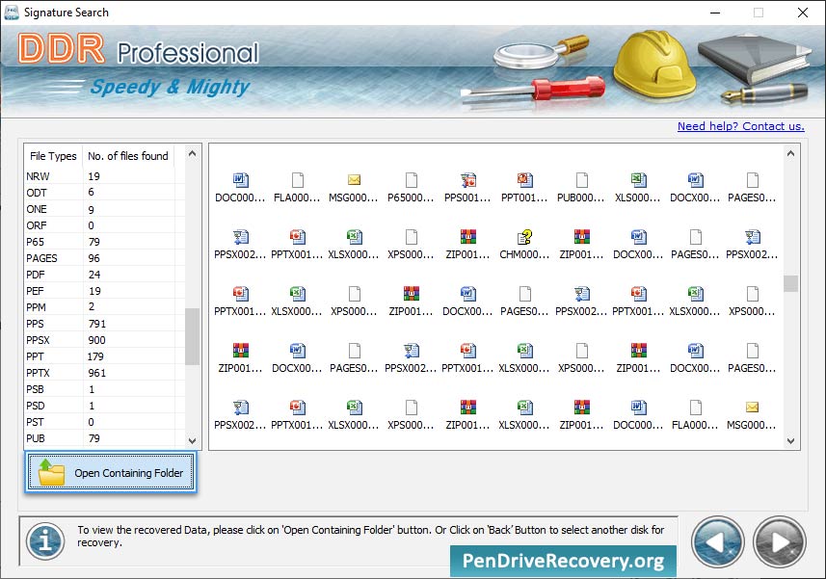Select the ORF file type row
The height and width of the screenshot is (579, 826).
coord(100,225)
